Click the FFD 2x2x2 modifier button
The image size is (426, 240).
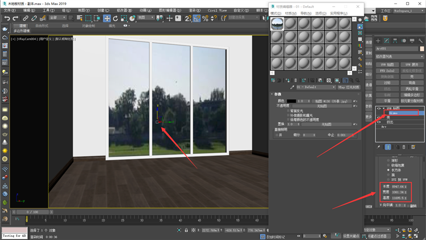coord(387,70)
